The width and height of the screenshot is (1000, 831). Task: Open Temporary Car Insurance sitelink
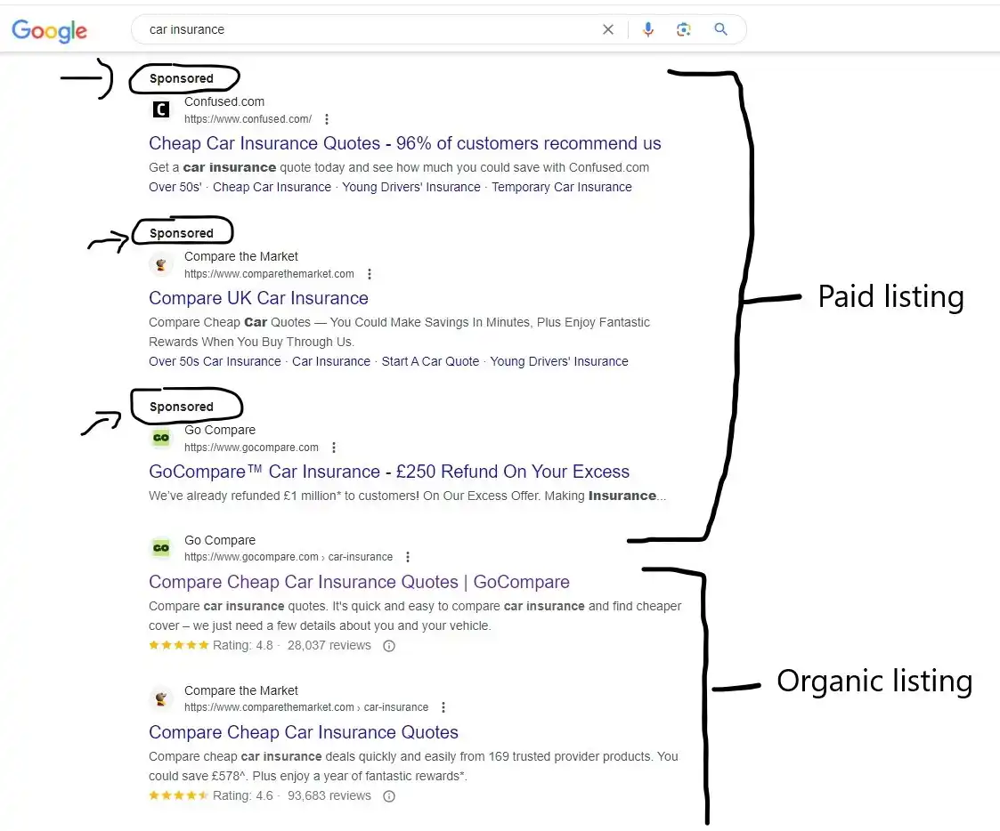pyautogui.click(x=561, y=187)
